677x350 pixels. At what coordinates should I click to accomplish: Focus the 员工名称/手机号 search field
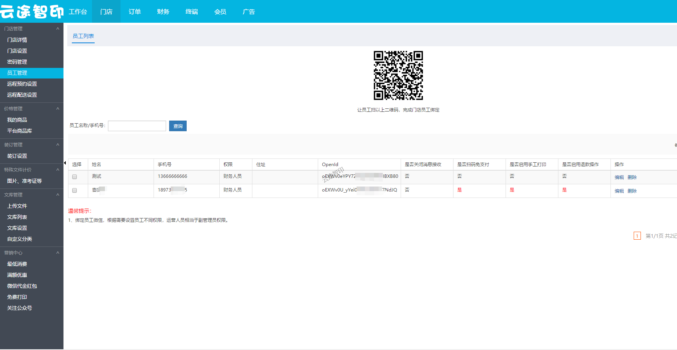(x=137, y=126)
